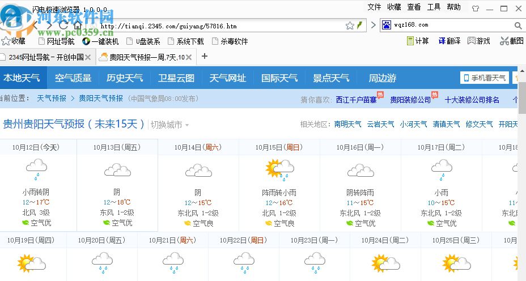The width and height of the screenshot is (526, 281).
Task: Close the 贵阳天气预报 tab
Action: point(189,57)
